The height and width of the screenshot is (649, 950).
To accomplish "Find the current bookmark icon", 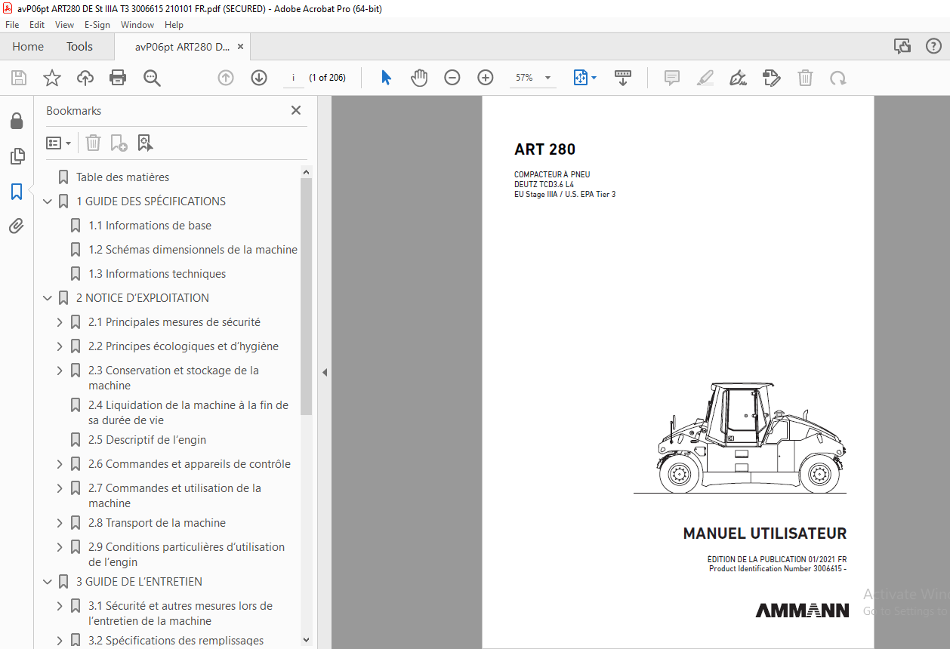I will pyautogui.click(x=145, y=143).
